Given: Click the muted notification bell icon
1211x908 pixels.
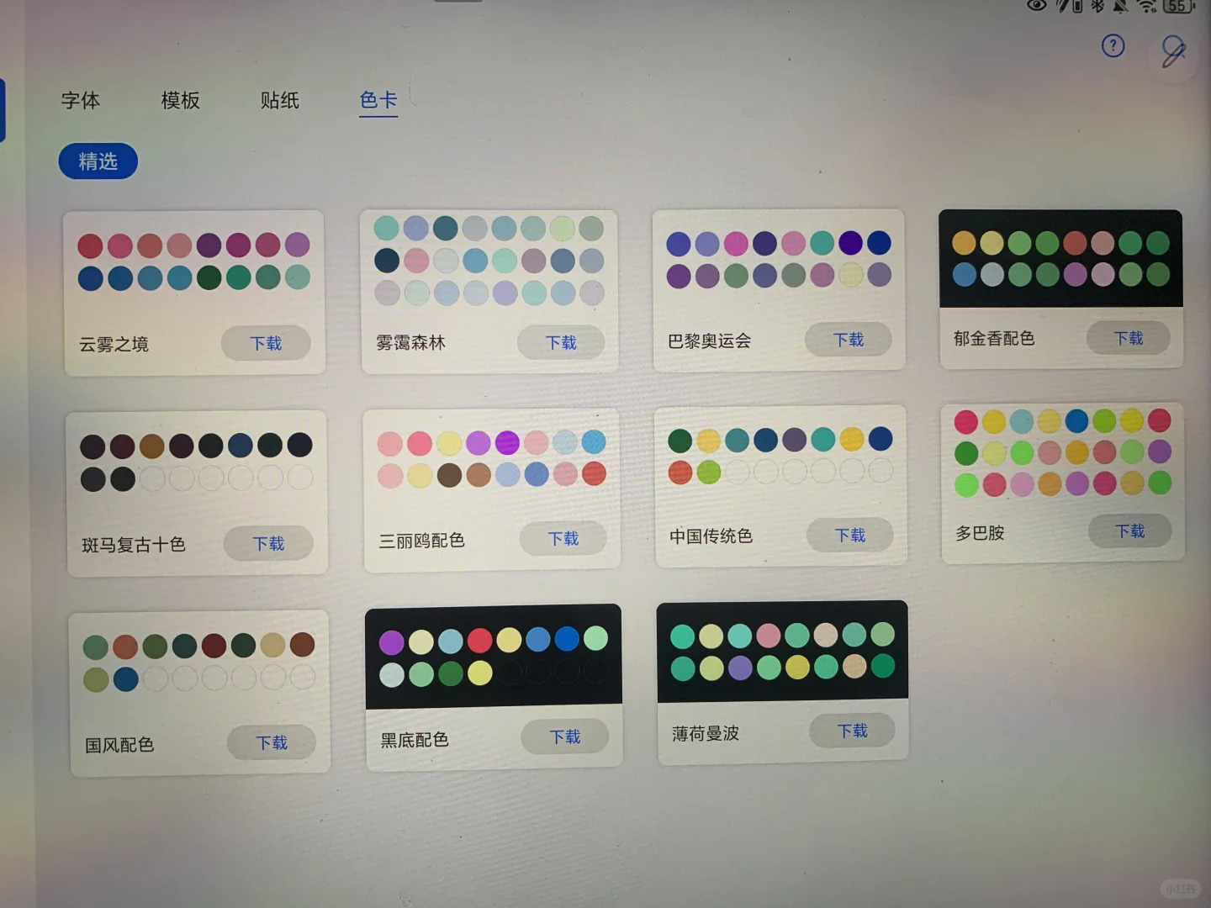Looking at the screenshot, I should [x=1120, y=7].
